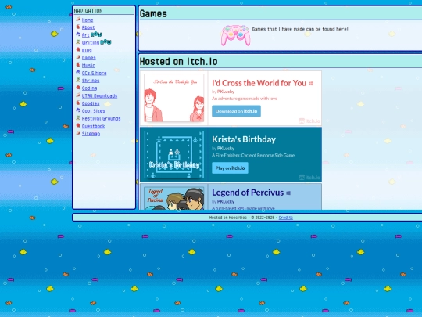Click 'A Fire Emblem: Cycle of Remorse Side Game' text
Image resolution: width=422 pixels, height=317 pixels.
(253, 156)
